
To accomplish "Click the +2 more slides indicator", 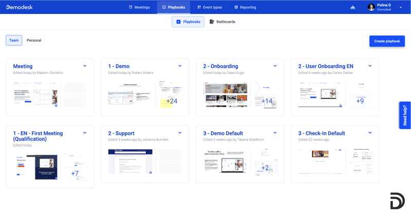I will click(265, 168).
